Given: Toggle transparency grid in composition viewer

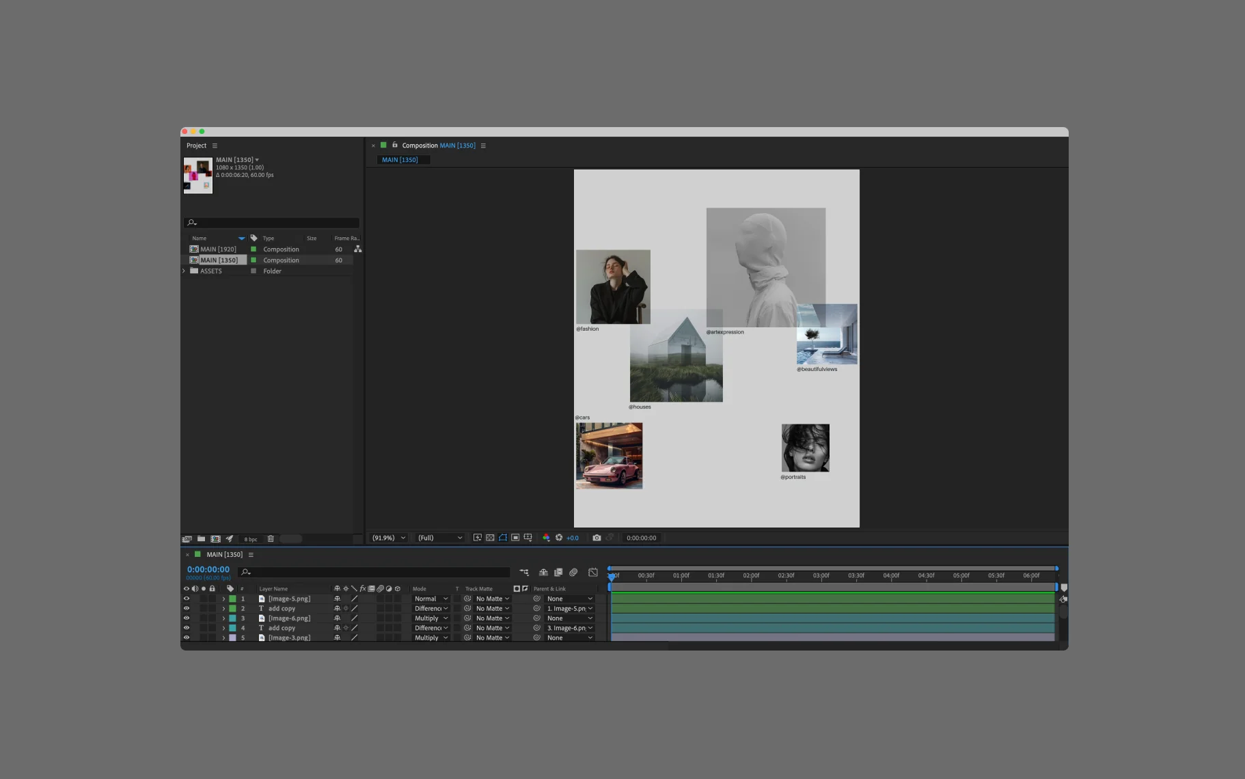Looking at the screenshot, I should (x=490, y=538).
